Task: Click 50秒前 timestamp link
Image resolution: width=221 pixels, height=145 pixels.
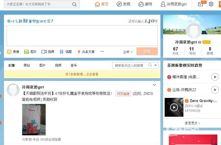Action: pos(27,140)
